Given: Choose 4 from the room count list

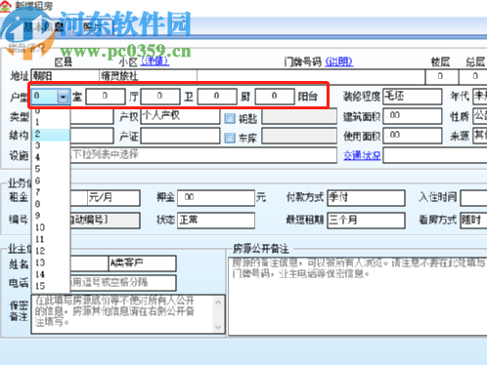Looking at the screenshot, I should (51, 157).
